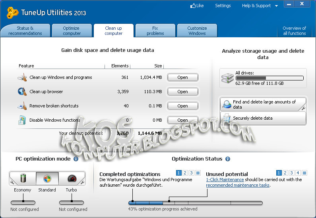
Task: Close the TuneUp Utilities window
Action: click(302, 4)
